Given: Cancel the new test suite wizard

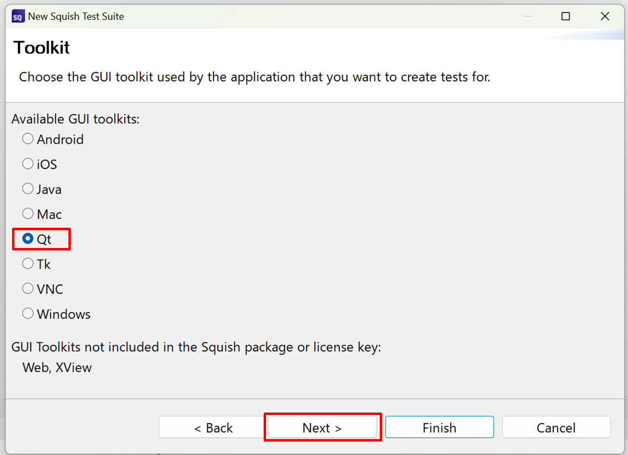Looking at the screenshot, I should pos(556,427).
